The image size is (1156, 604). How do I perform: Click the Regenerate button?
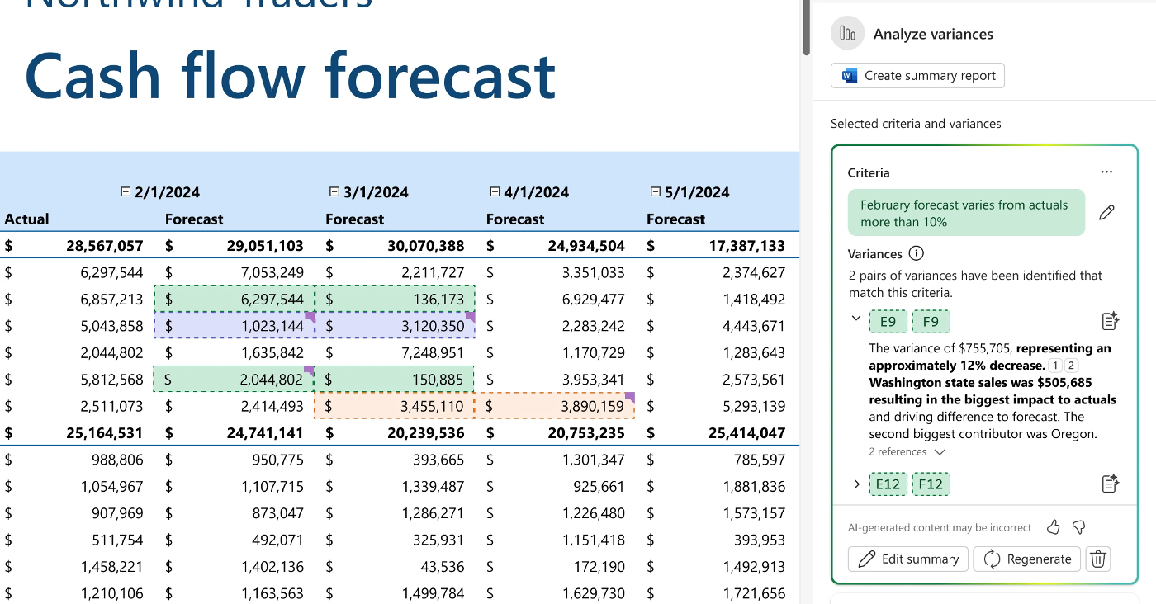pyautogui.click(x=1027, y=559)
